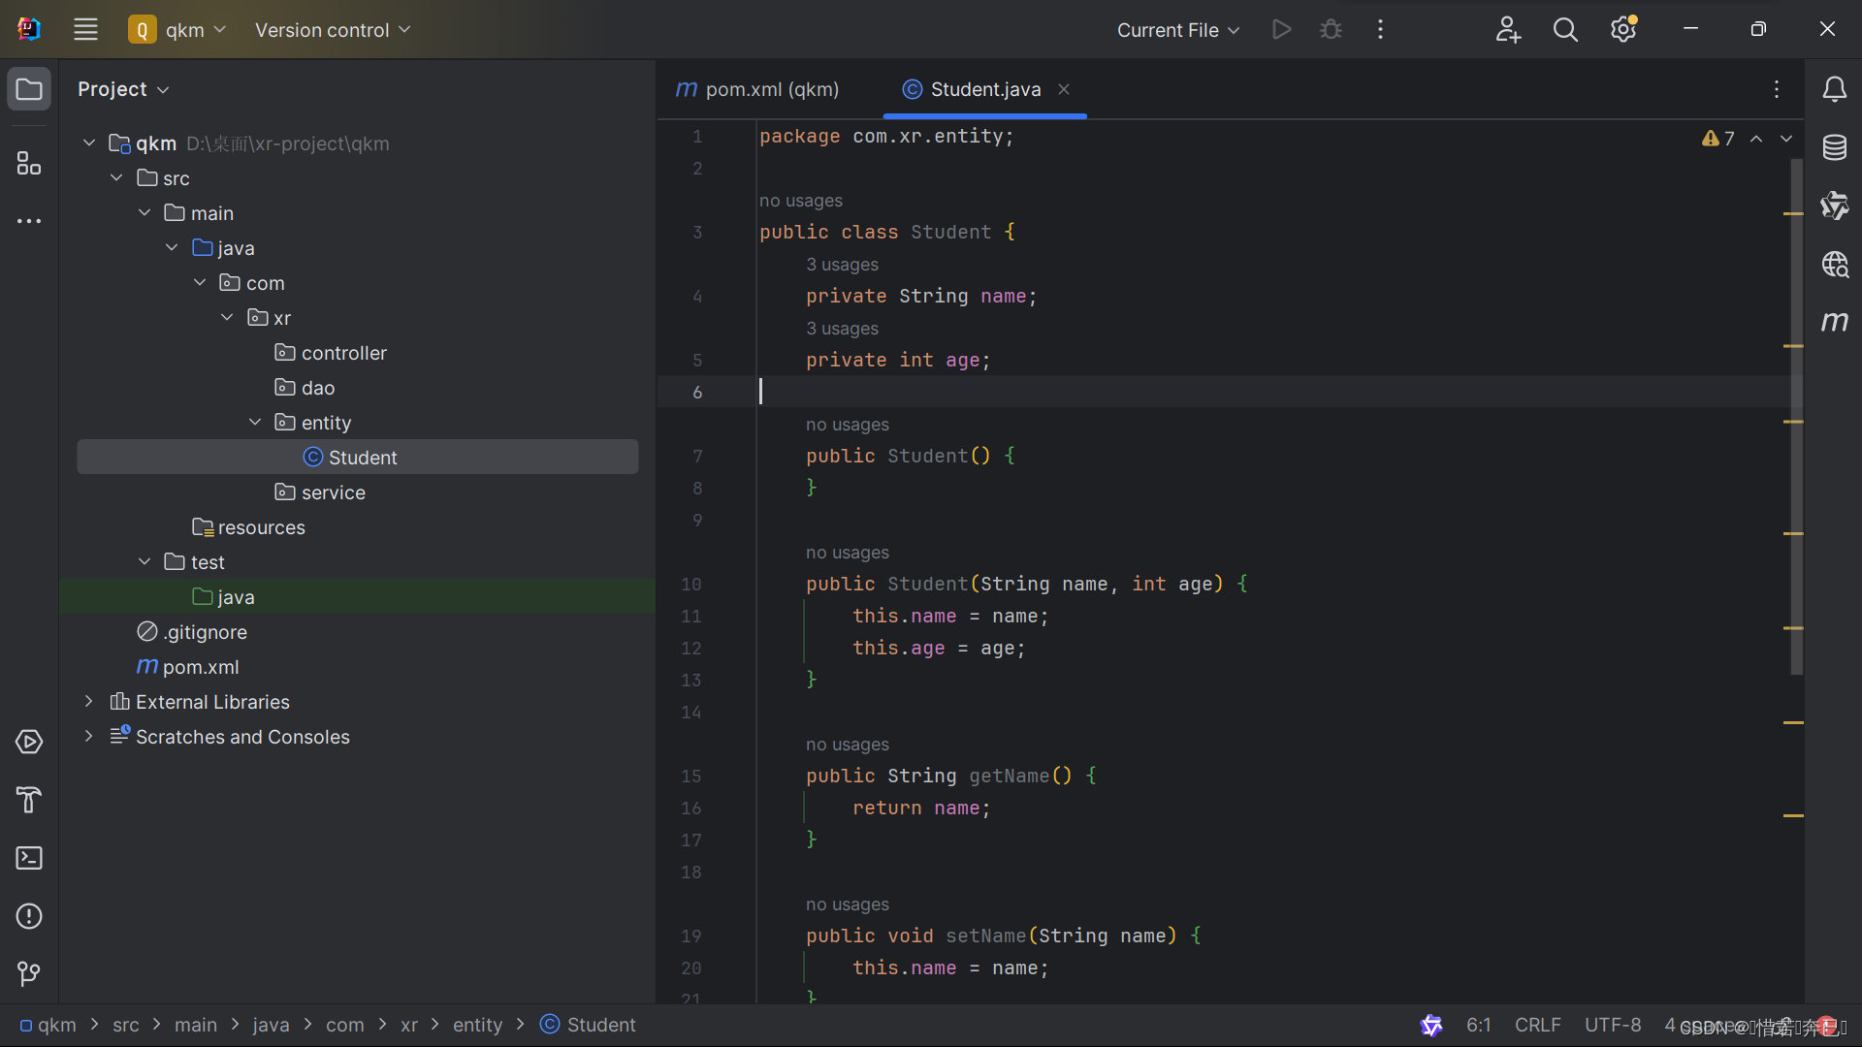Toggle the Version control dropdown arrow

coord(406,29)
